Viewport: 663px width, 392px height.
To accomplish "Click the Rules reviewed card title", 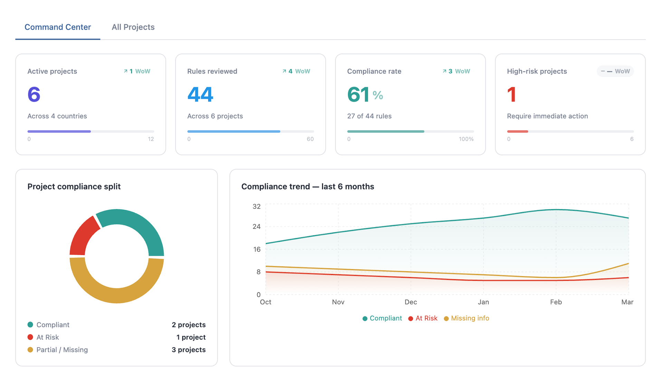I will 212,71.
